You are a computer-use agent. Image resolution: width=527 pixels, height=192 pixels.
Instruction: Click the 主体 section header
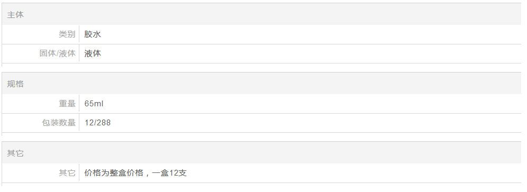[x=15, y=15]
